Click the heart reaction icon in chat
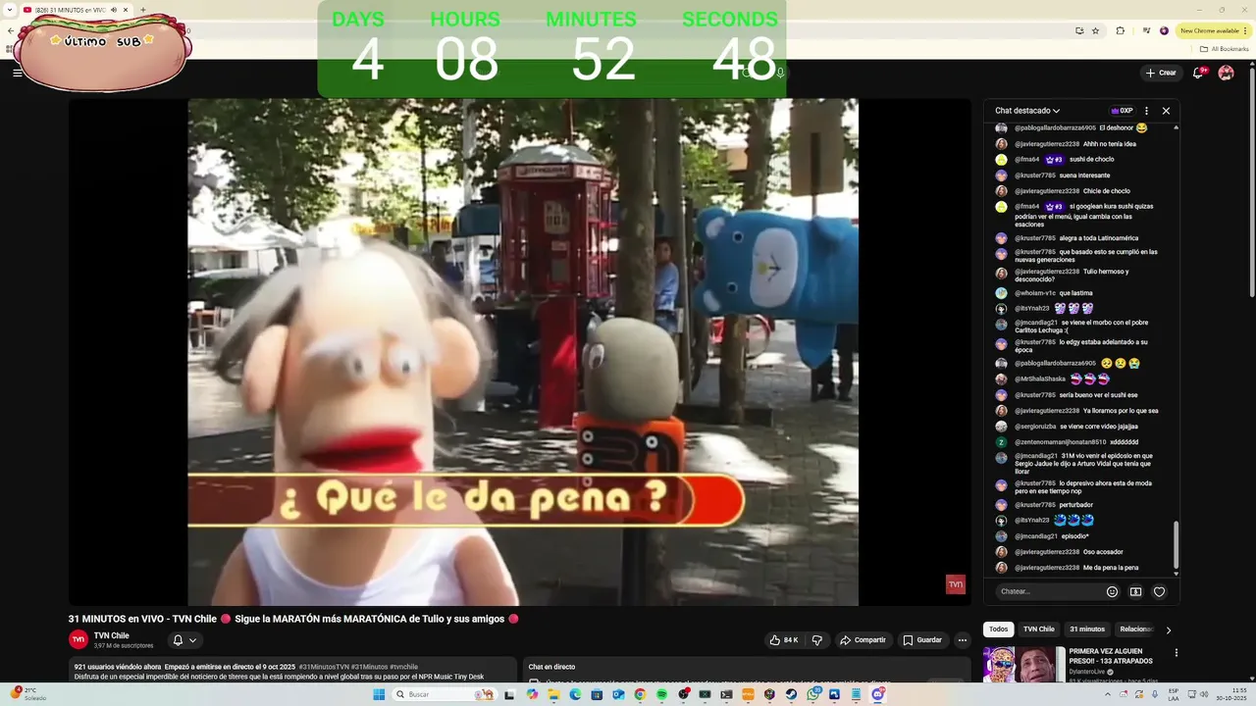The width and height of the screenshot is (1256, 706). [x=1159, y=591]
